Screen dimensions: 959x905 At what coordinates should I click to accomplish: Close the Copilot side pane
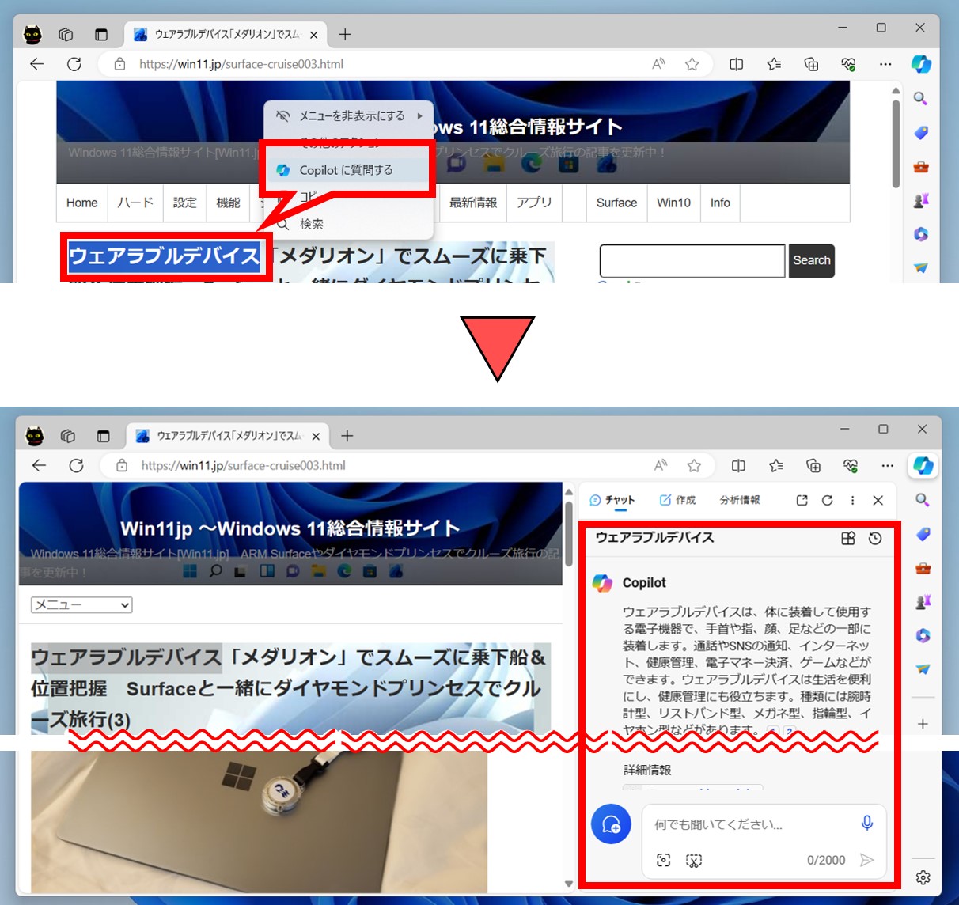[878, 500]
